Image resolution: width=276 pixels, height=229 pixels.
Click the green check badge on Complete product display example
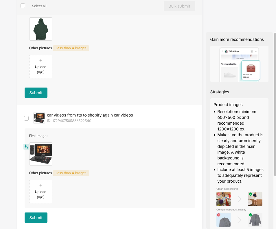(x=251, y=215)
